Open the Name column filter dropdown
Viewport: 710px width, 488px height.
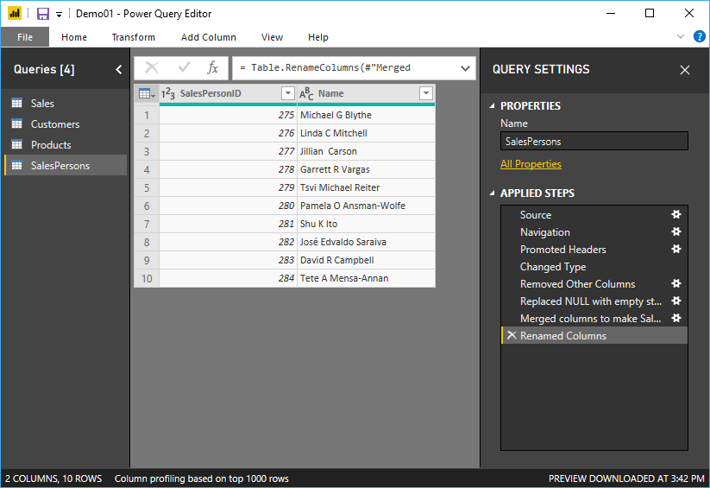(x=426, y=93)
